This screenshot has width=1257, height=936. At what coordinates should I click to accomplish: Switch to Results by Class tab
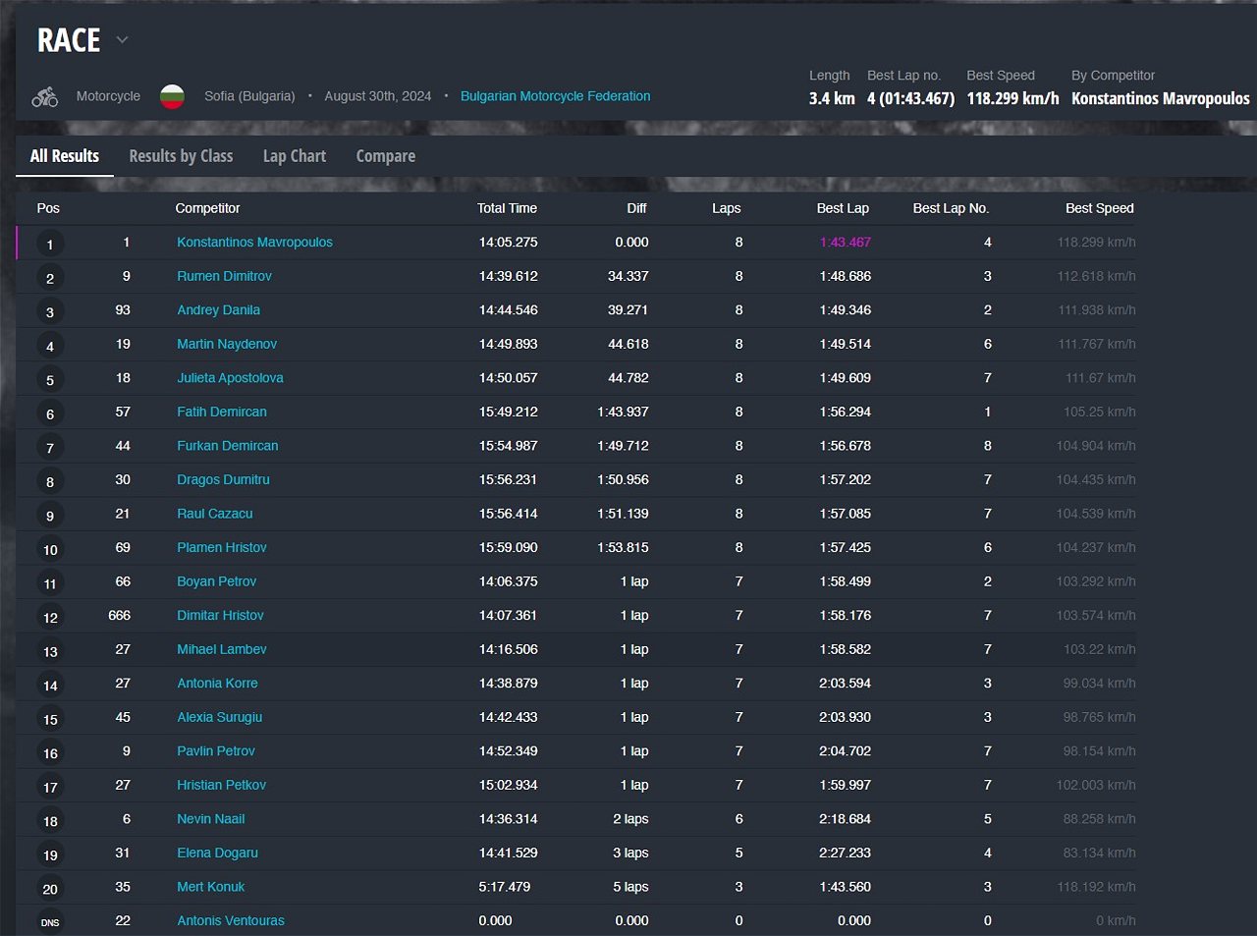(x=181, y=156)
